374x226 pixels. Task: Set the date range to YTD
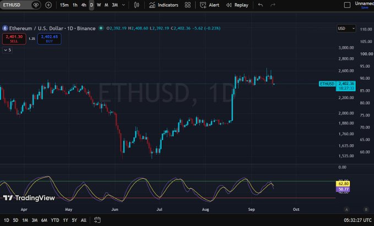pos(55,220)
